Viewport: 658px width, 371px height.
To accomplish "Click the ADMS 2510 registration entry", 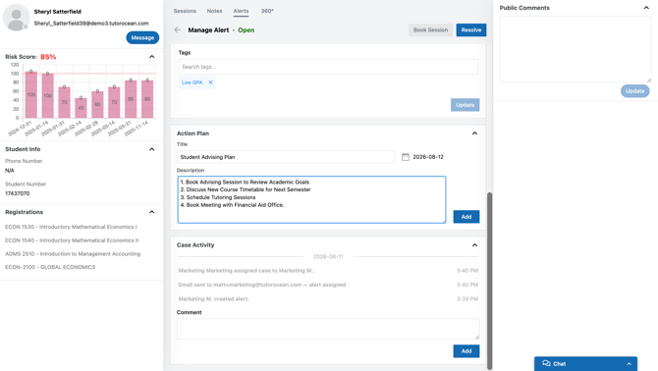I will coord(73,253).
